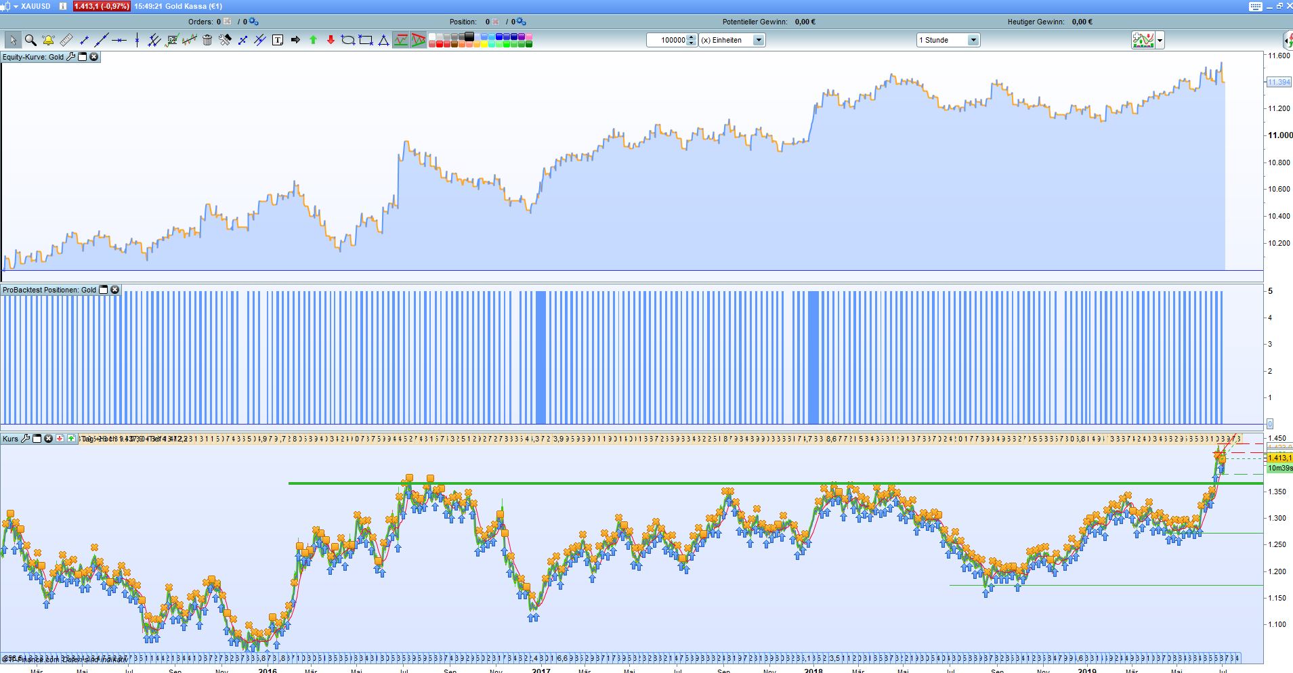Viewport: 1293px width, 673px height.
Task: Increase quantity with the stepper up arrow
Action: point(691,37)
